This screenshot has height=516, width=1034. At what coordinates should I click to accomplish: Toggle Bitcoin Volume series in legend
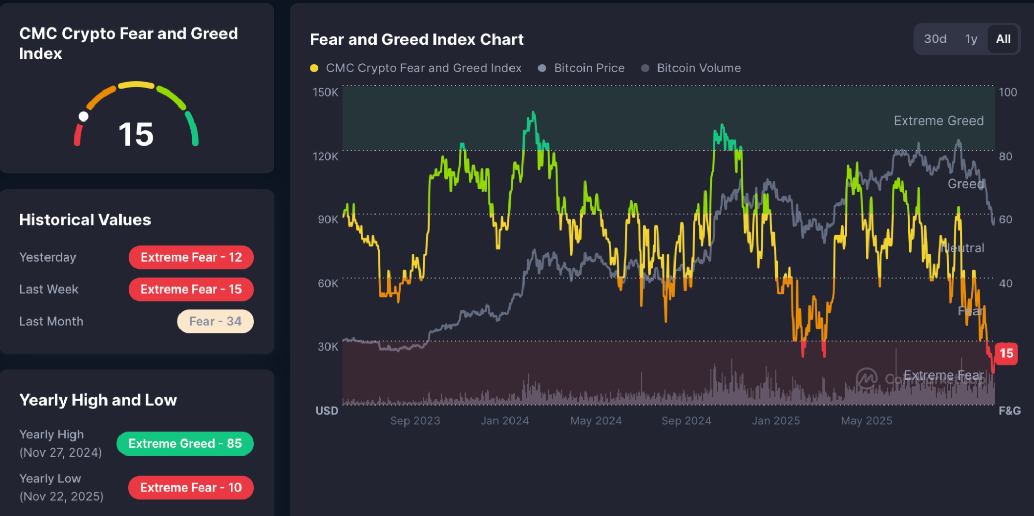point(698,68)
